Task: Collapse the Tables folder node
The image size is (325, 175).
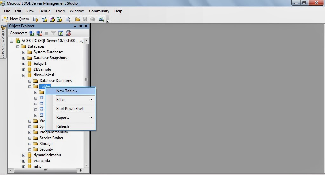Action: 30,87
